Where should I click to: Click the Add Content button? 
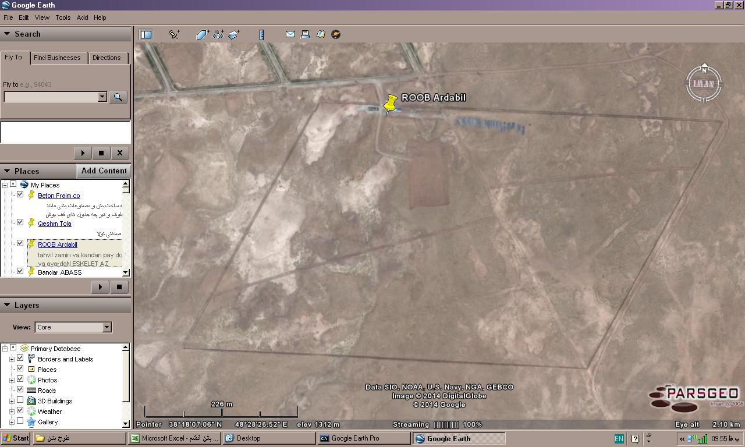[x=104, y=171]
